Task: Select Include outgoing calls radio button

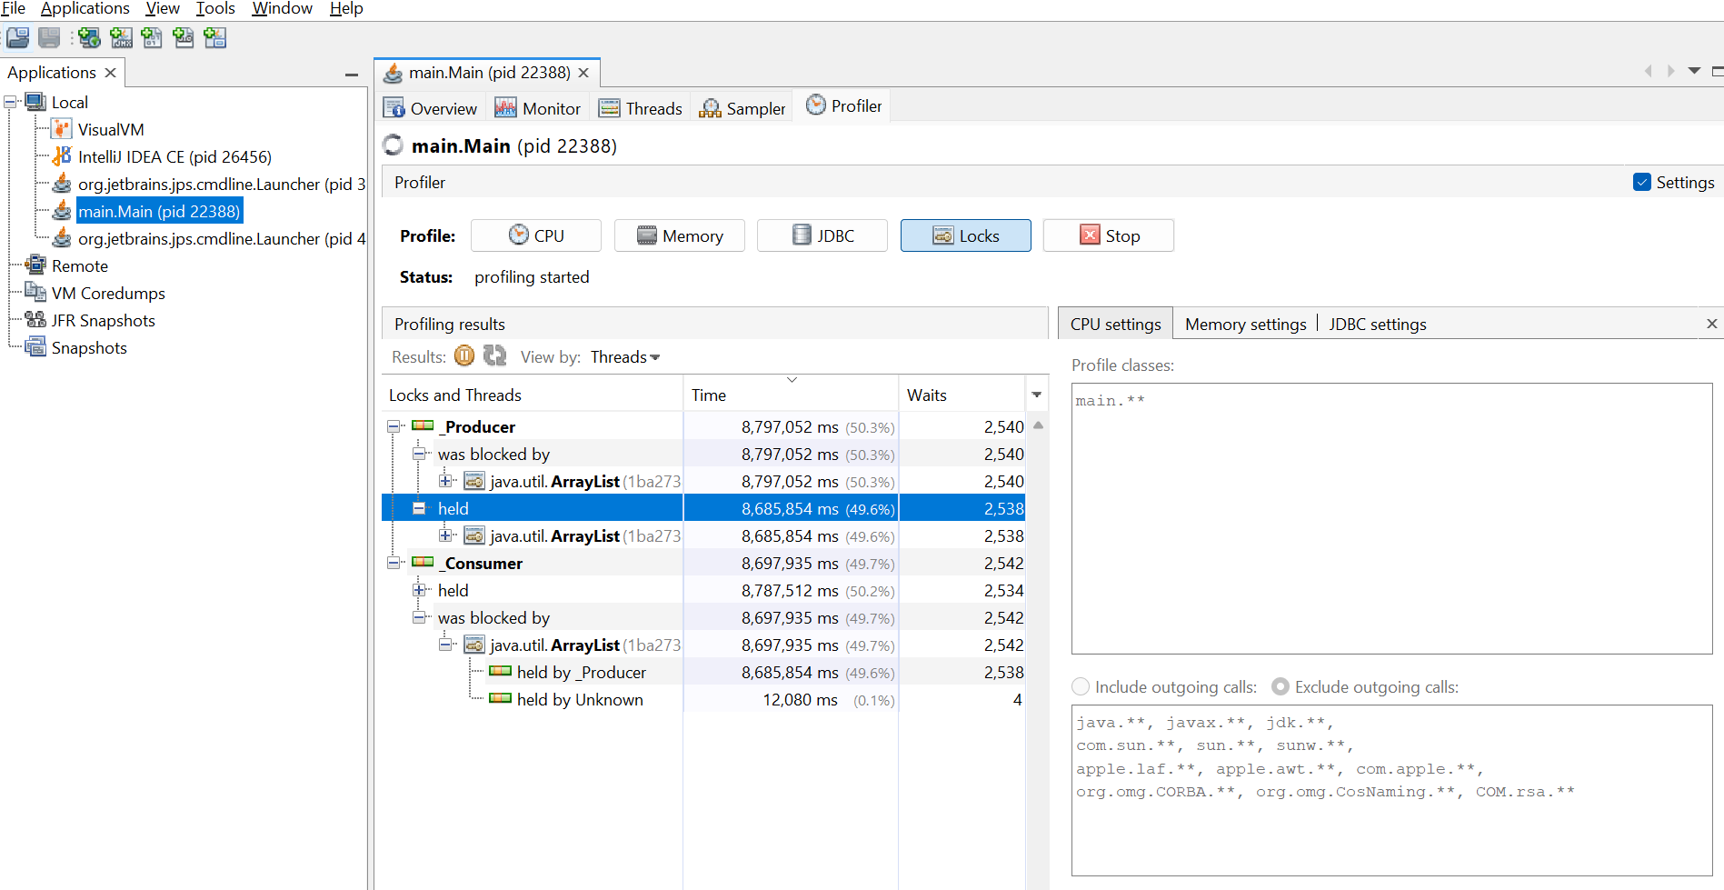Action: click(1081, 686)
